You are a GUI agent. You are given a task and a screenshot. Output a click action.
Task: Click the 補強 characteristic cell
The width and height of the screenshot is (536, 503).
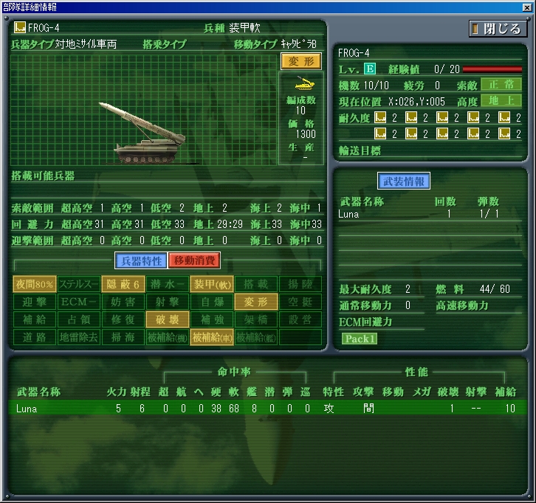[212, 319]
